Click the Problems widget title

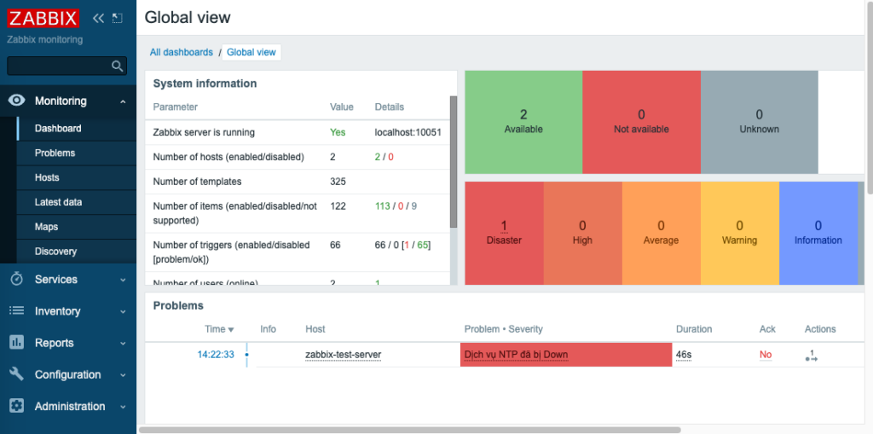(178, 305)
